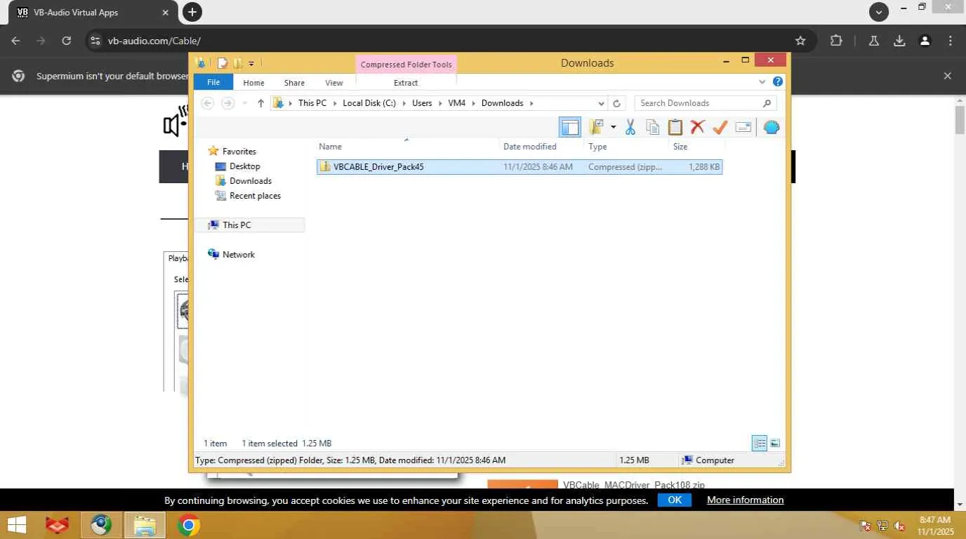Click the Copy icon in Explorer toolbar
The width and height of the screenshot is (966, 539).
pos(653,127)
